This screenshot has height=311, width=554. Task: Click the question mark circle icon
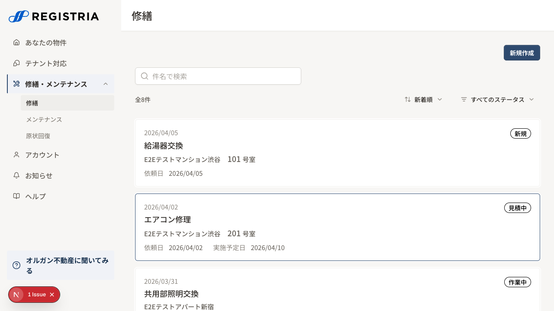click(16, 265)
